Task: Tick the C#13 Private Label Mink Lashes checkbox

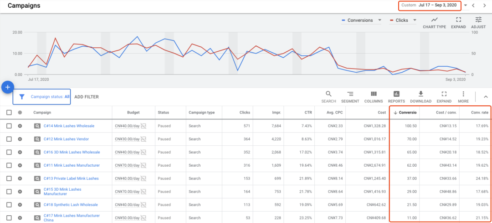Action: point(9,178)
